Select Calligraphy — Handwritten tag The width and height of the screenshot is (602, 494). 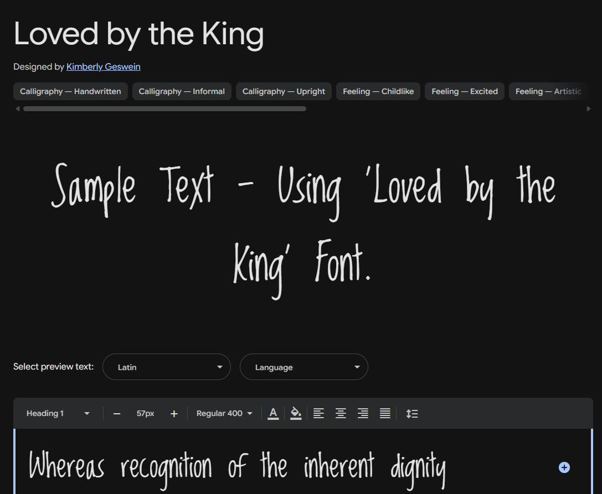coord(71,91)
